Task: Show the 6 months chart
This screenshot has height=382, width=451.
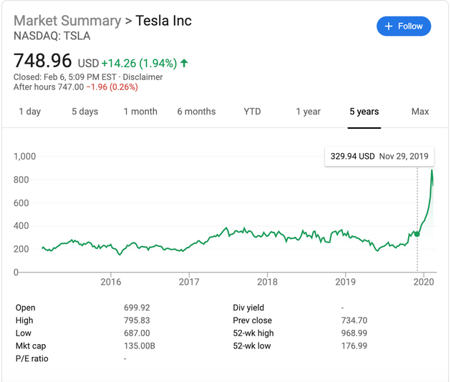Action: pos(196,112)
